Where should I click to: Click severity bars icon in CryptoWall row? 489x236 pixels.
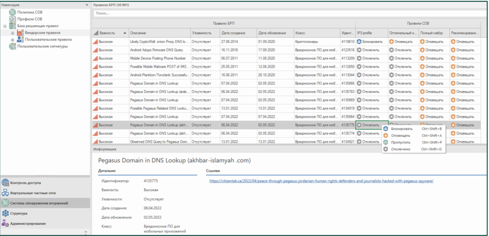pyautogui.click(x=95, y=42)
